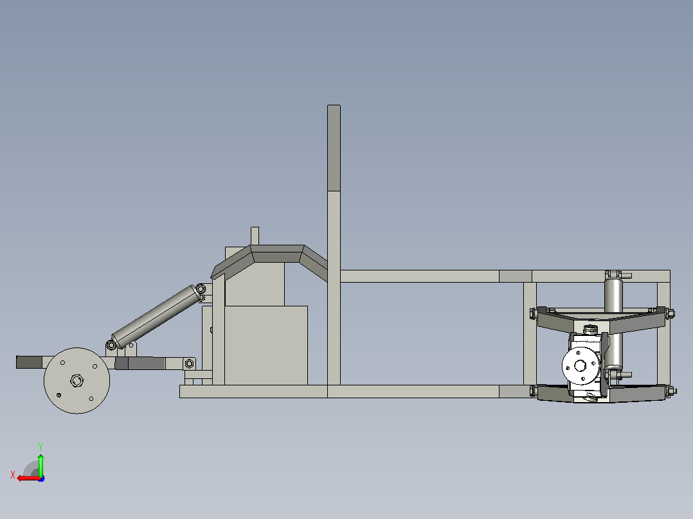Select the tall vertical post of the frame
Viewport: 693px width, 519px height.
334,245
